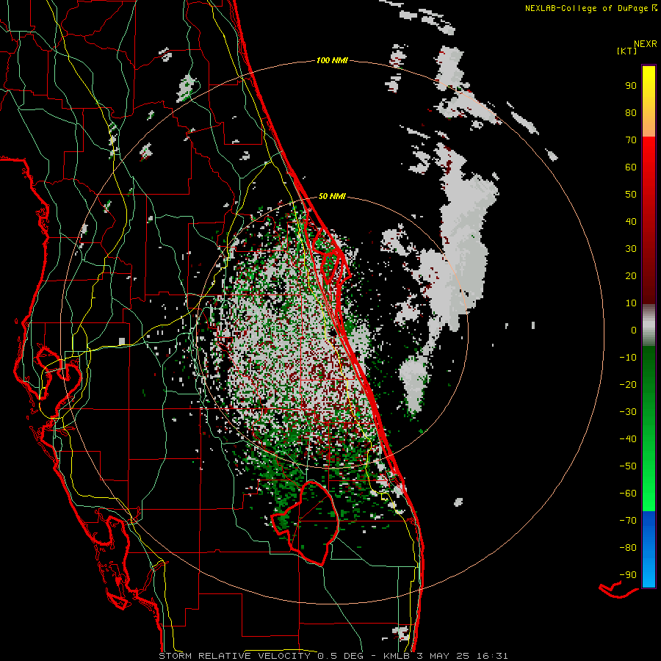Click the NEXLAB-College of DuPage header text

pyautogui.click(x=587, y=8)
